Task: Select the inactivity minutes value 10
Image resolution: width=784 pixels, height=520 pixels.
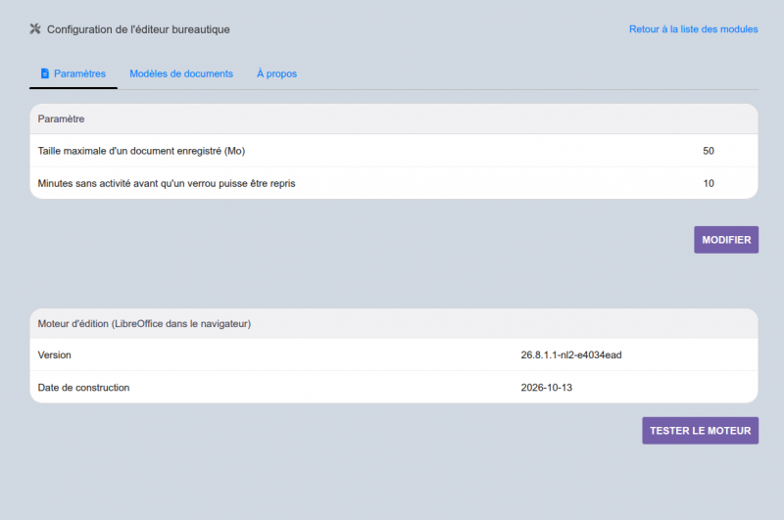Action: coord(709,183)
